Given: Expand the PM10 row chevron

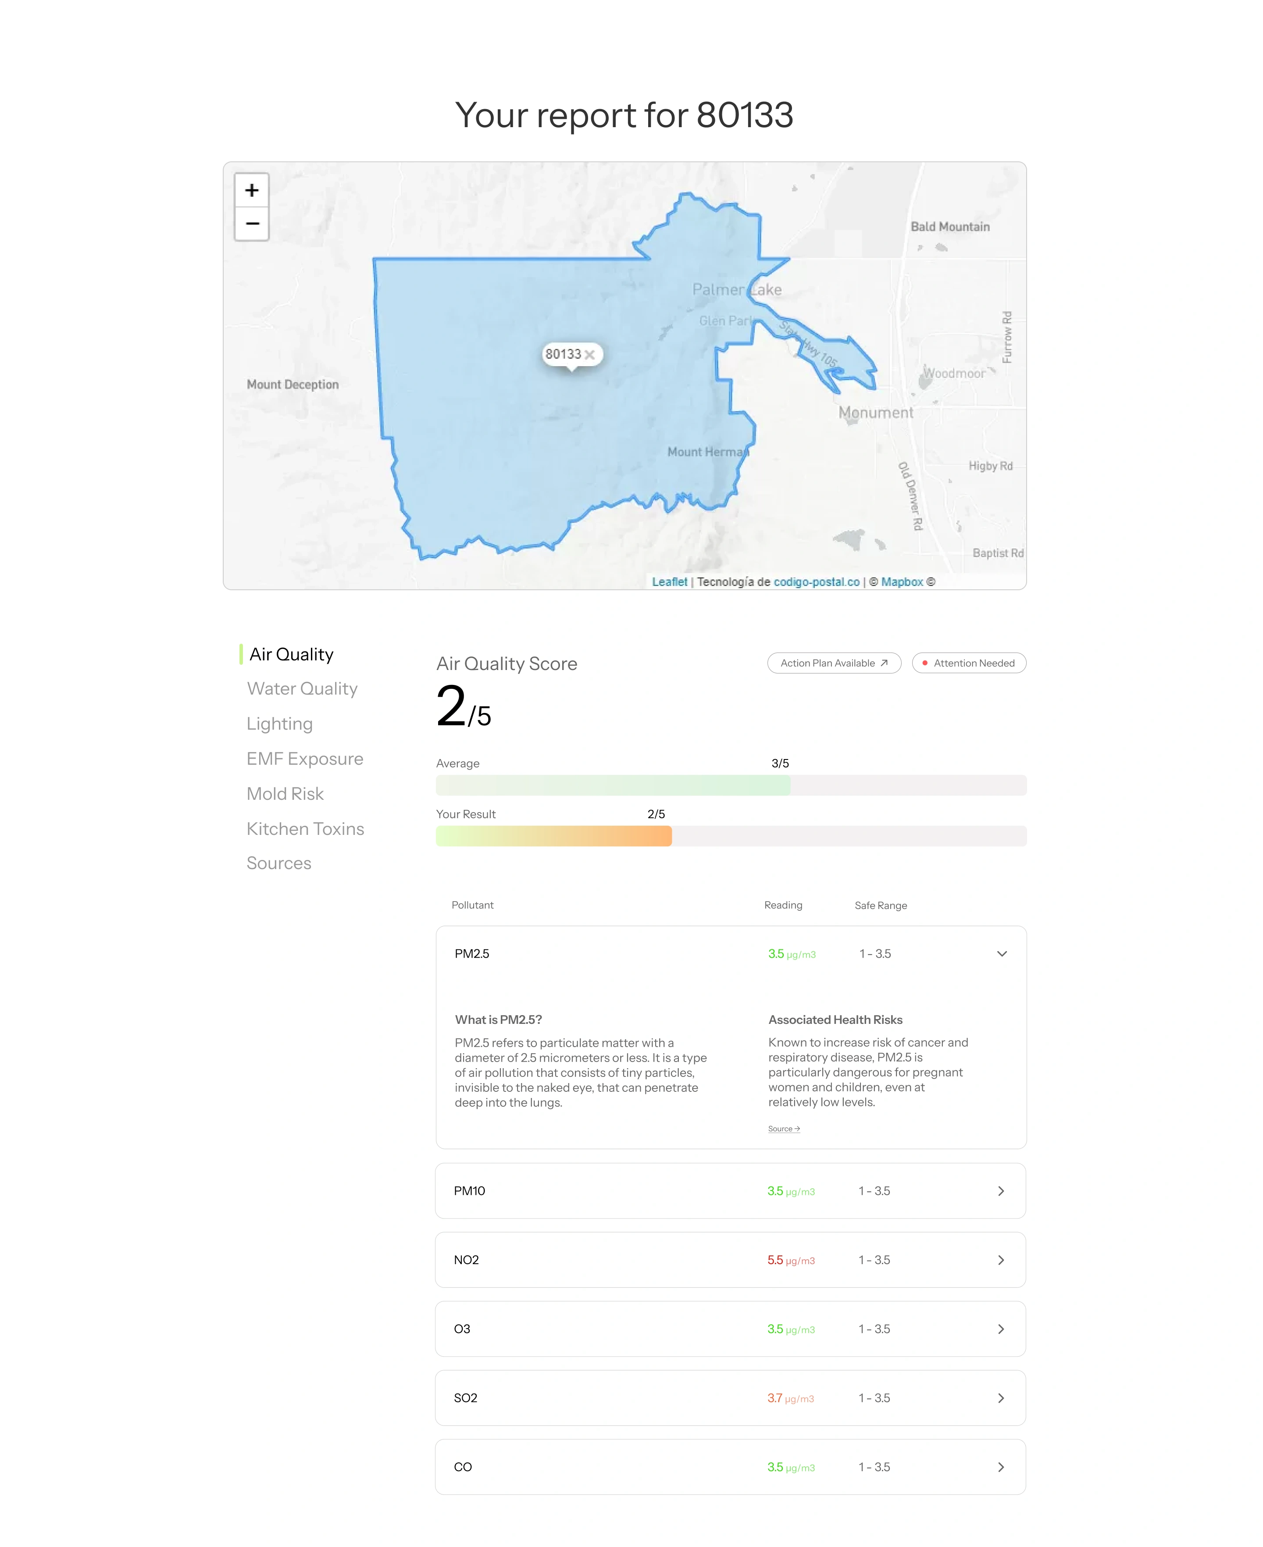Looking at the screenshot, I should (1000, 1191).
